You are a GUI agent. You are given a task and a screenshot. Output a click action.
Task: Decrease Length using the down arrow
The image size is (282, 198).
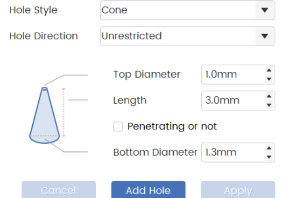pyautogui.click(x=268, y=104)
